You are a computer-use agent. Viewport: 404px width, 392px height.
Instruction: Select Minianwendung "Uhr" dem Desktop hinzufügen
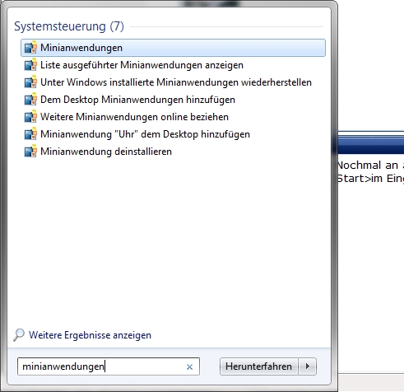[145, 134]
